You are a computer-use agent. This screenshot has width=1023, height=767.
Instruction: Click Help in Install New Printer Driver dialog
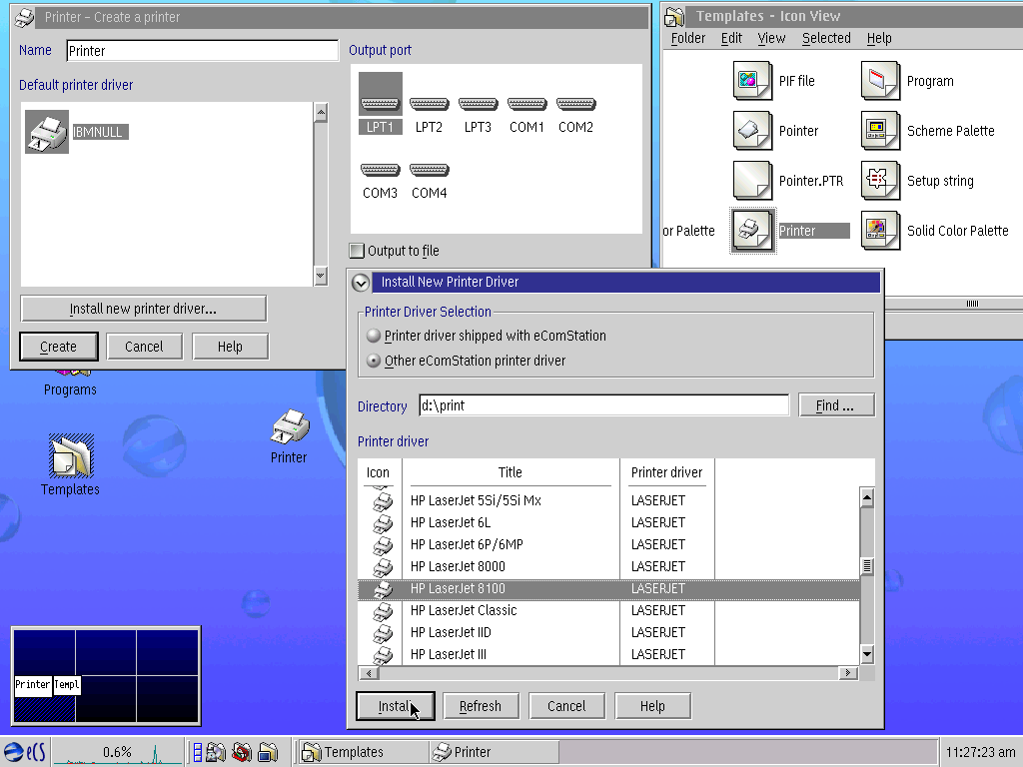click(653, 706)
